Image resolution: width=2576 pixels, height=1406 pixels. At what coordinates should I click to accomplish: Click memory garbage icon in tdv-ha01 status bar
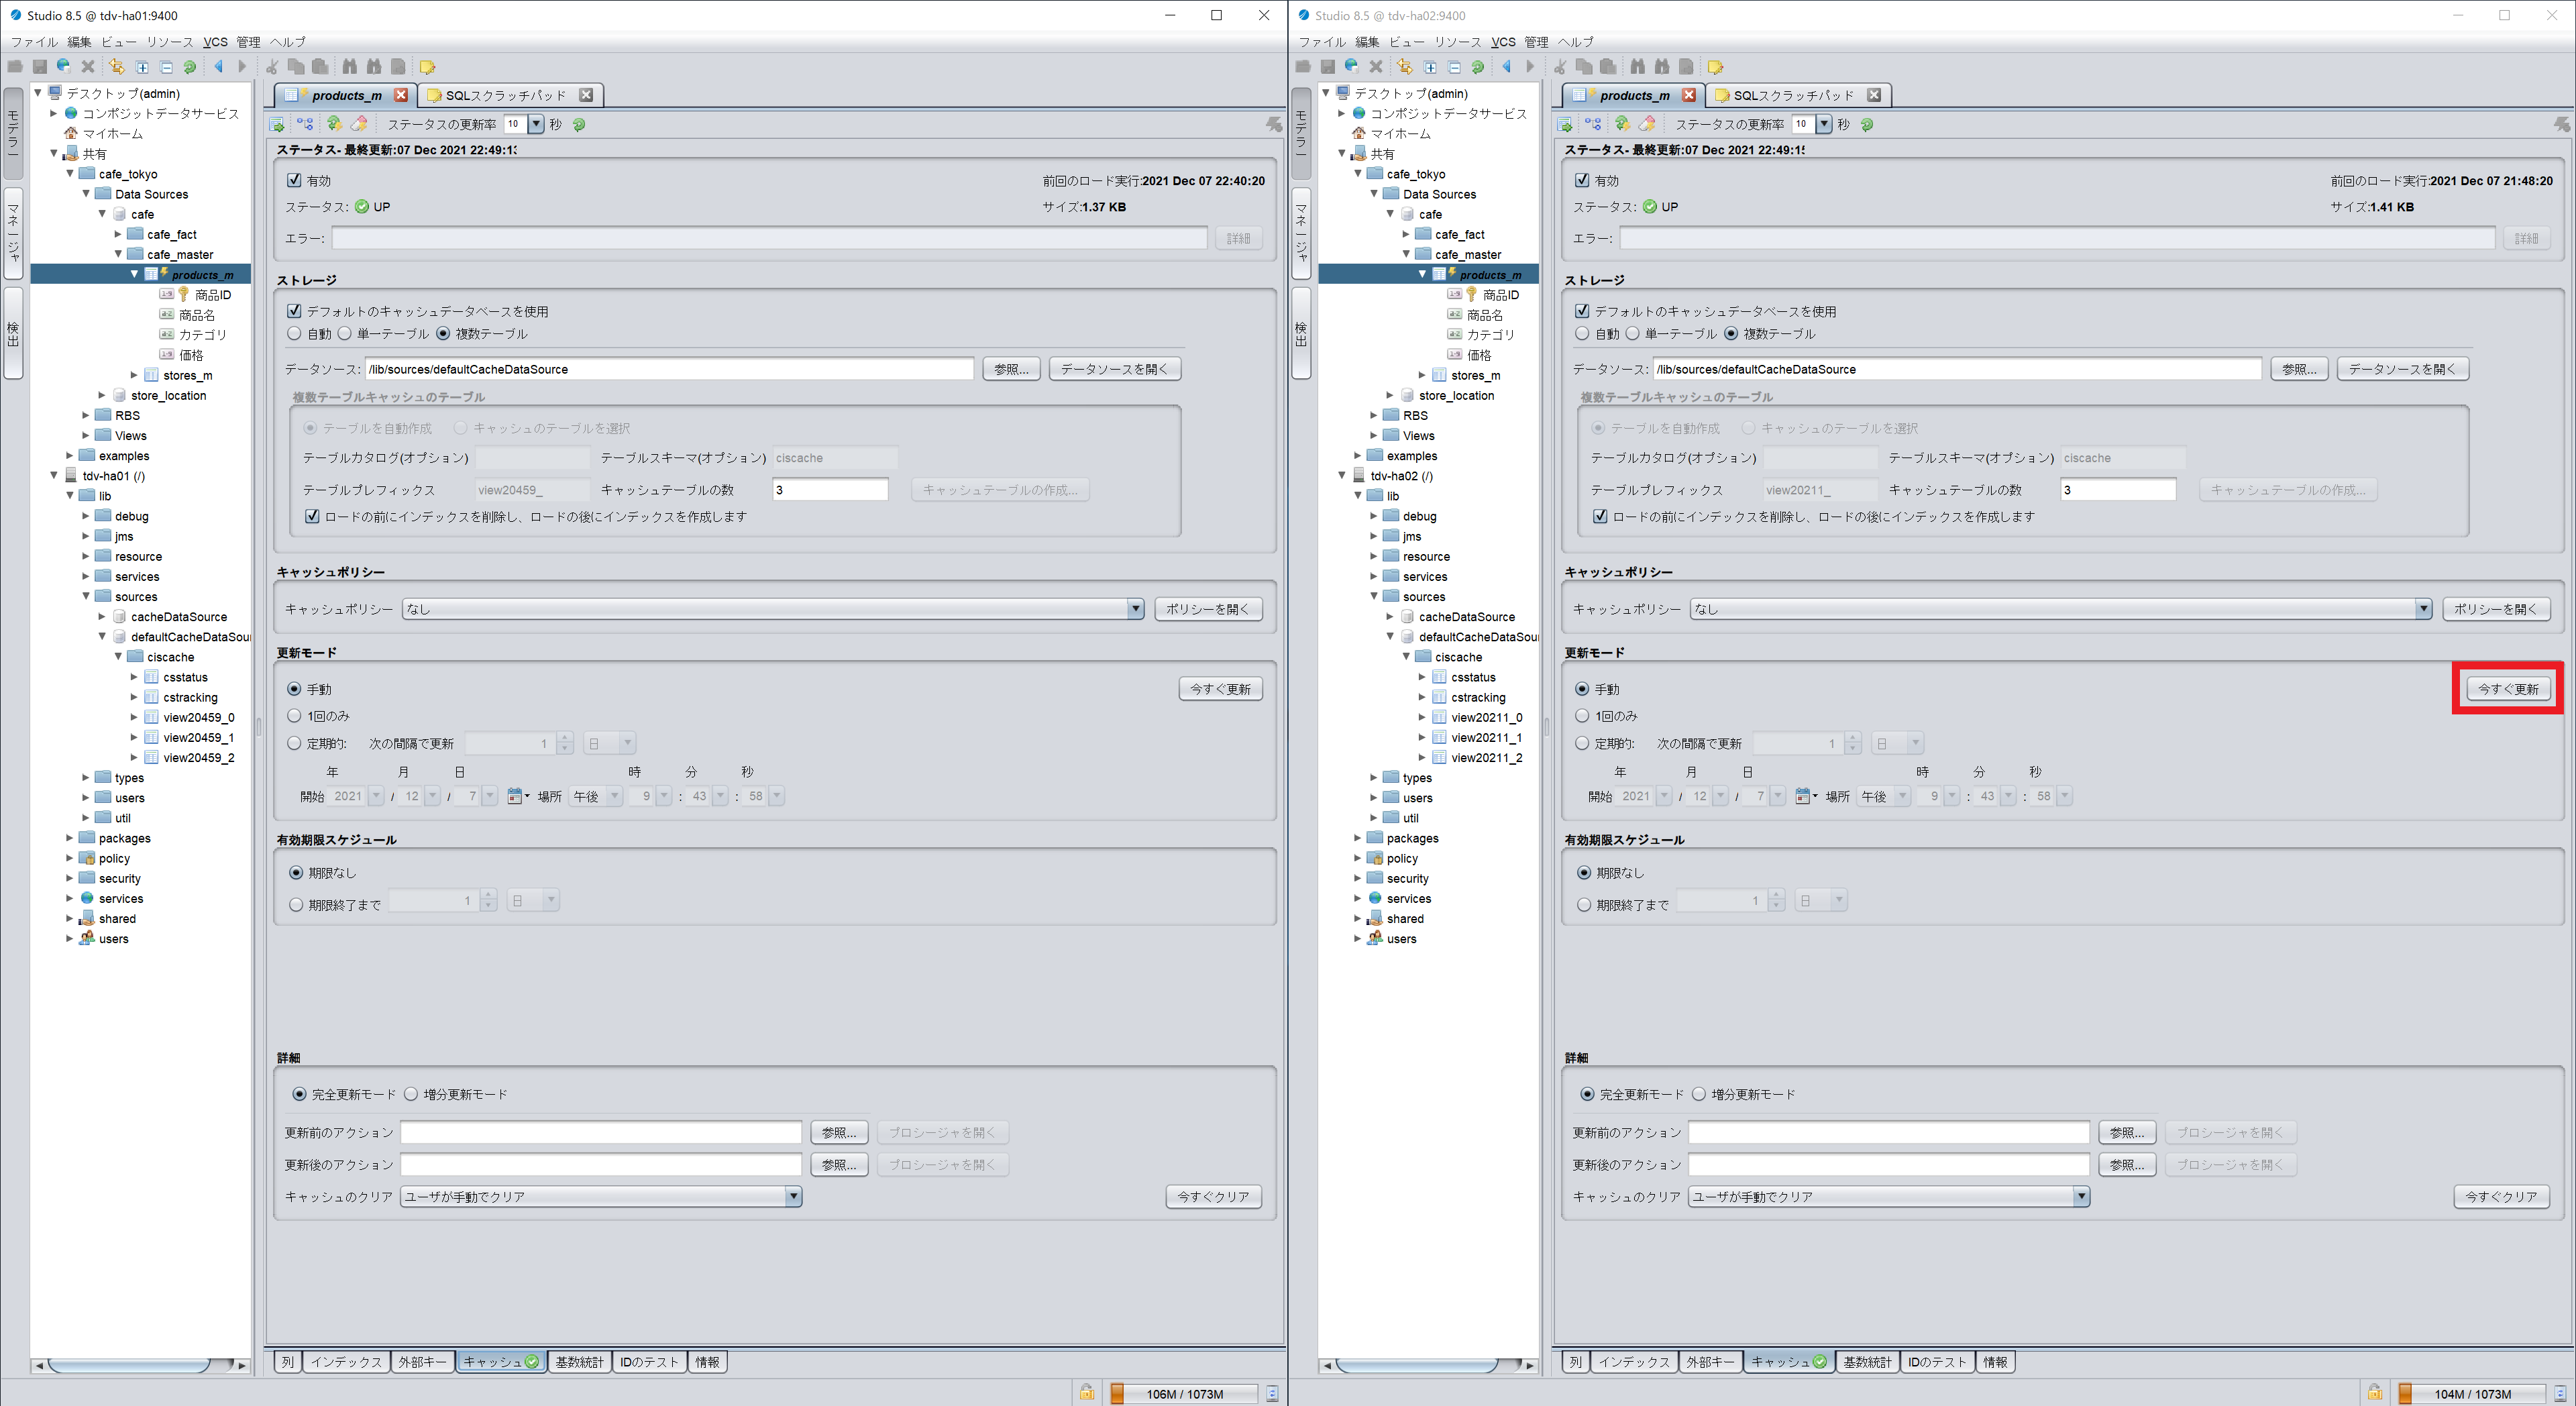(1272, 1393)
